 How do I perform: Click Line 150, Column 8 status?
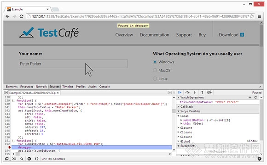click(x=53, y=159)
